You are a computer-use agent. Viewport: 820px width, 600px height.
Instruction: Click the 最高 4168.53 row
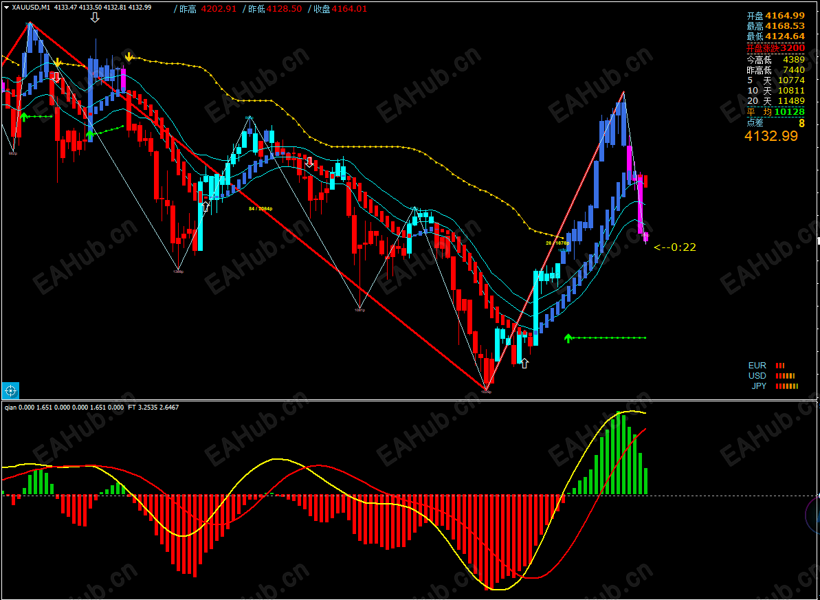775,26
